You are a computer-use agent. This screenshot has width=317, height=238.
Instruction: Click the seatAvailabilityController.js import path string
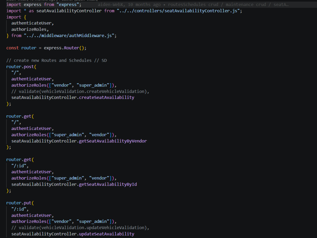178,11
